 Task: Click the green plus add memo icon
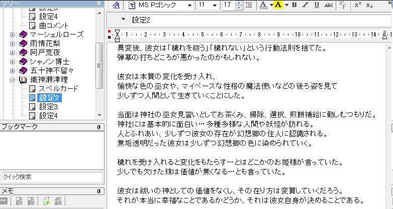click(x=46, y=201)
